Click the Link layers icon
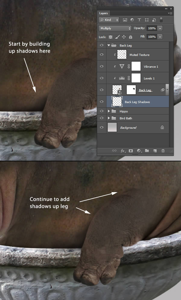This screenshot has height=300, width=181. click(x=114, y=150)
